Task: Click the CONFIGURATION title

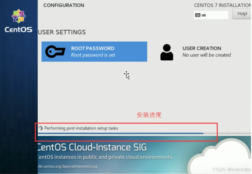Action: pyautogui.click(x=64, y=5)
